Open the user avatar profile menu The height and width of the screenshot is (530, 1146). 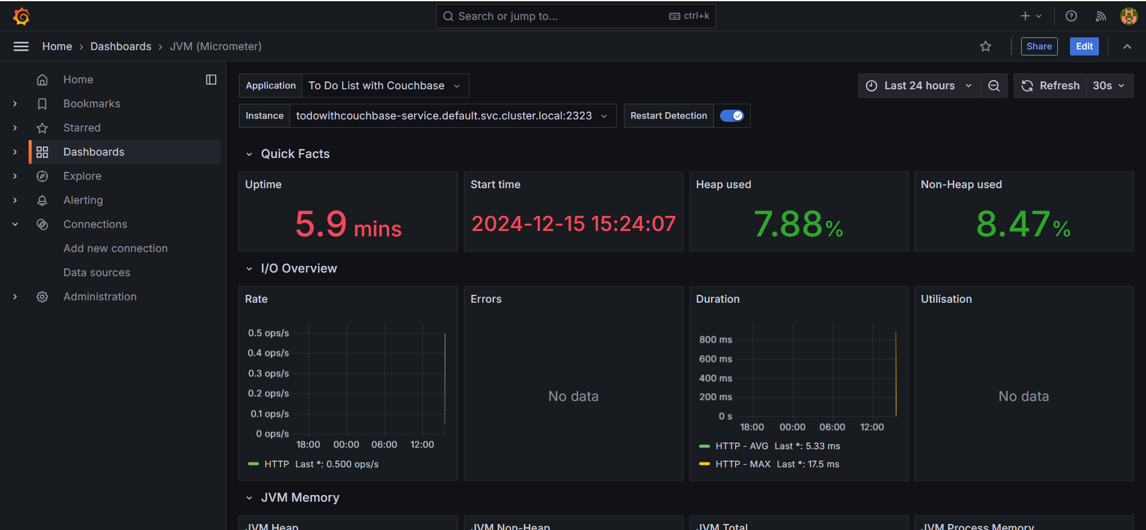coord(1128,16)
